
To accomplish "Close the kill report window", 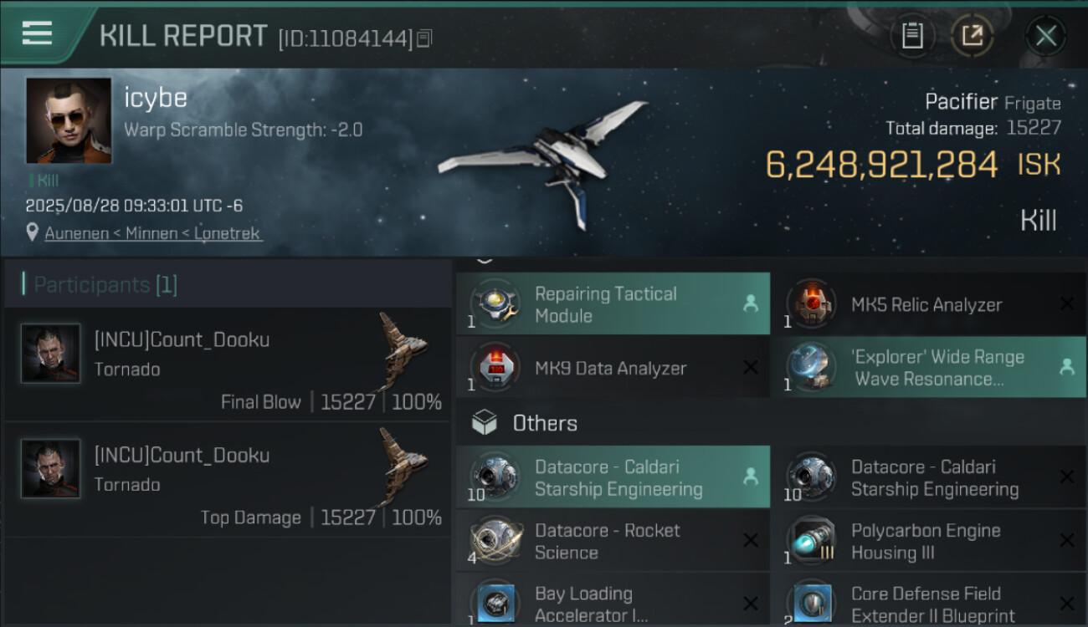I will point(1045,36).
